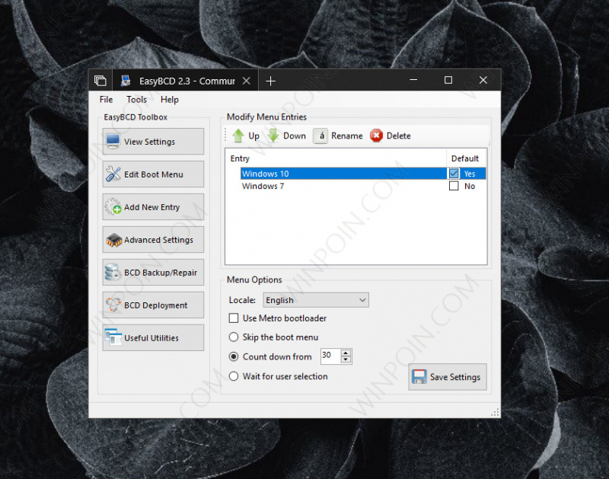Click the Rename icon in Modify Menu Entries
Image resolution: width=609 pixels, height=479 pixels.
(x=320, y=136)
